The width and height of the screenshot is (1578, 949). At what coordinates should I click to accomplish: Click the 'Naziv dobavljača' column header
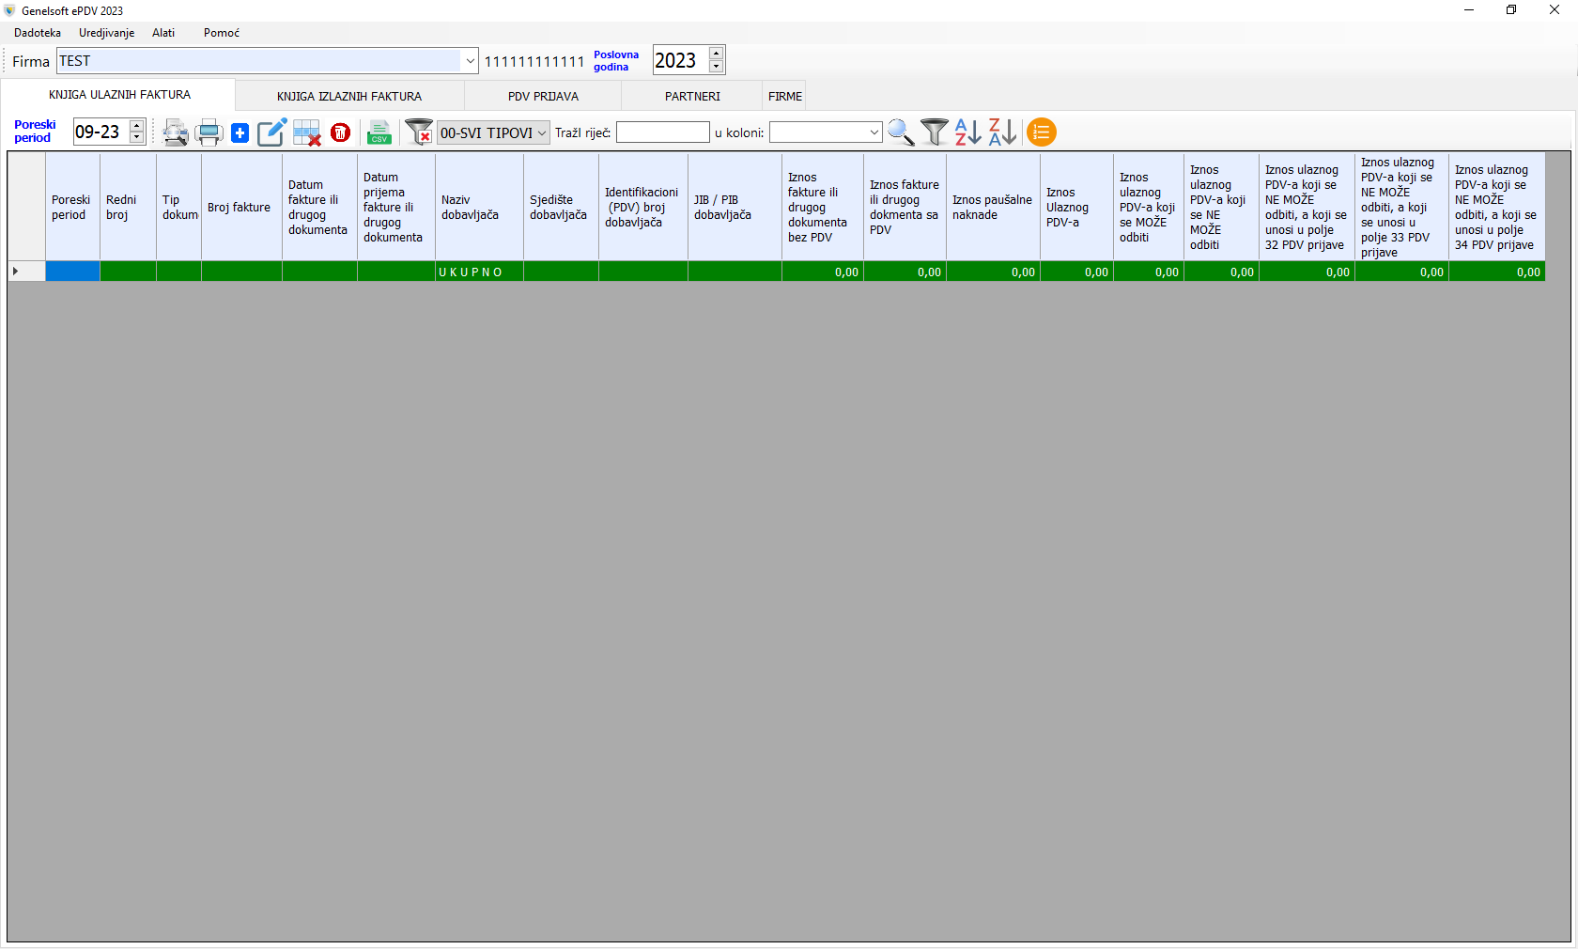pos(478,207)
